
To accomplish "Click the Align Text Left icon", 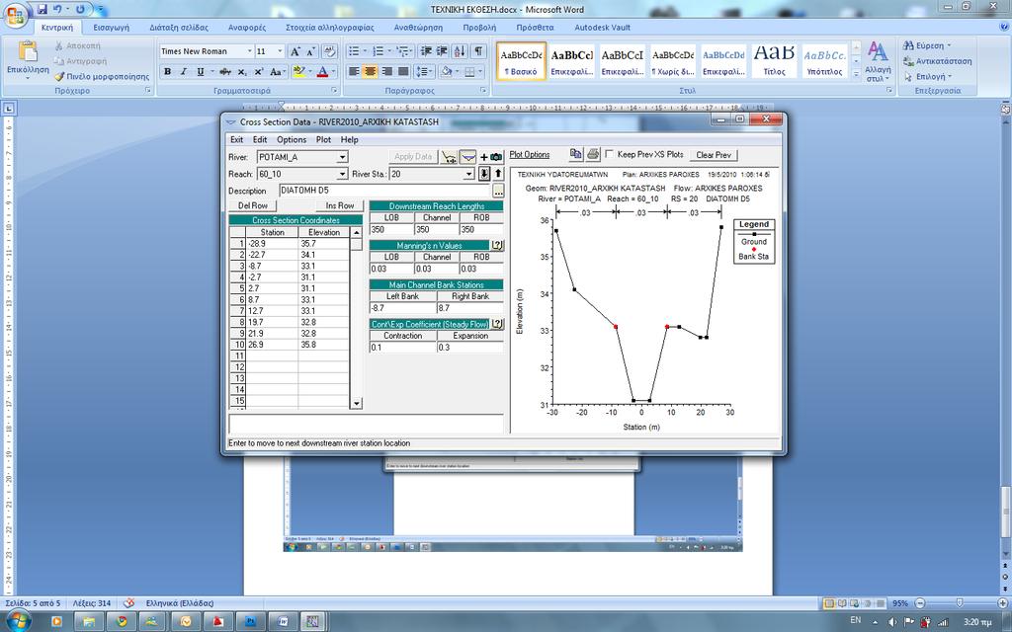I will click(x=354, y=71).
